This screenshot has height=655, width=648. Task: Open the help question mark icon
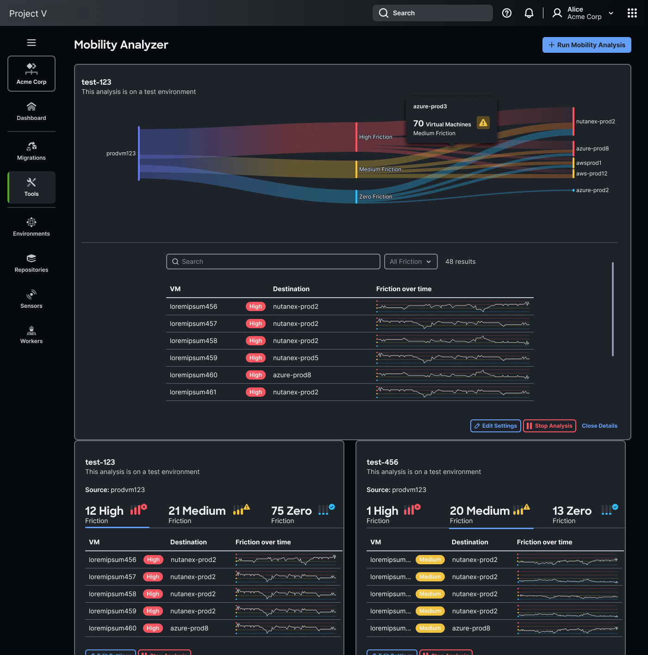tap(507, 13)
